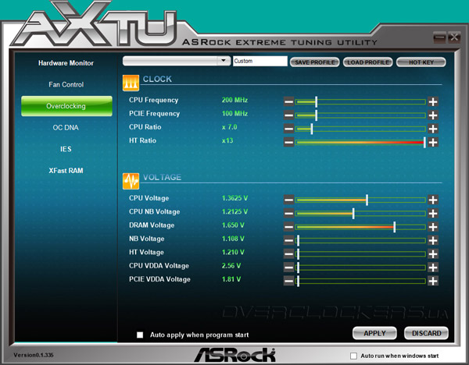This screenshot has width=469, height=365.
Task: Click the HT Ratio slider track
Action: [360, 143]
